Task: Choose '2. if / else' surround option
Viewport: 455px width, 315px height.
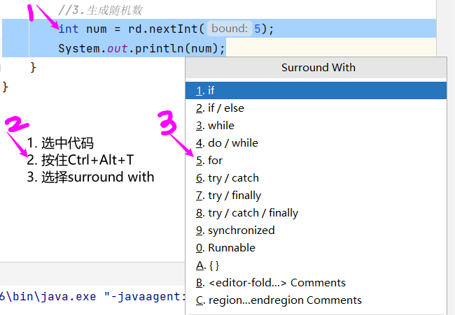Action: tap(316, 108)
